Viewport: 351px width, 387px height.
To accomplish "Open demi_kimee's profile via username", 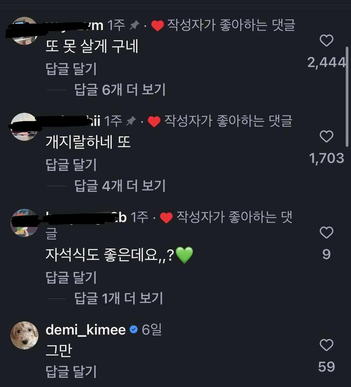I will 86,330.
